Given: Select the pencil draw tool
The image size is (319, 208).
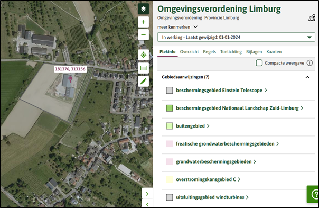Looking at the screenshot, I should pyautogui.click(x=144, y=81).
